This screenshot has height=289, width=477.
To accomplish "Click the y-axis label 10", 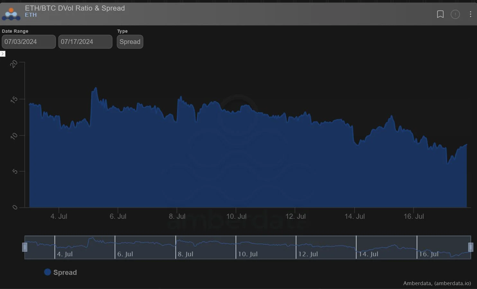I will pyautogui.click(x=14, y=136).
